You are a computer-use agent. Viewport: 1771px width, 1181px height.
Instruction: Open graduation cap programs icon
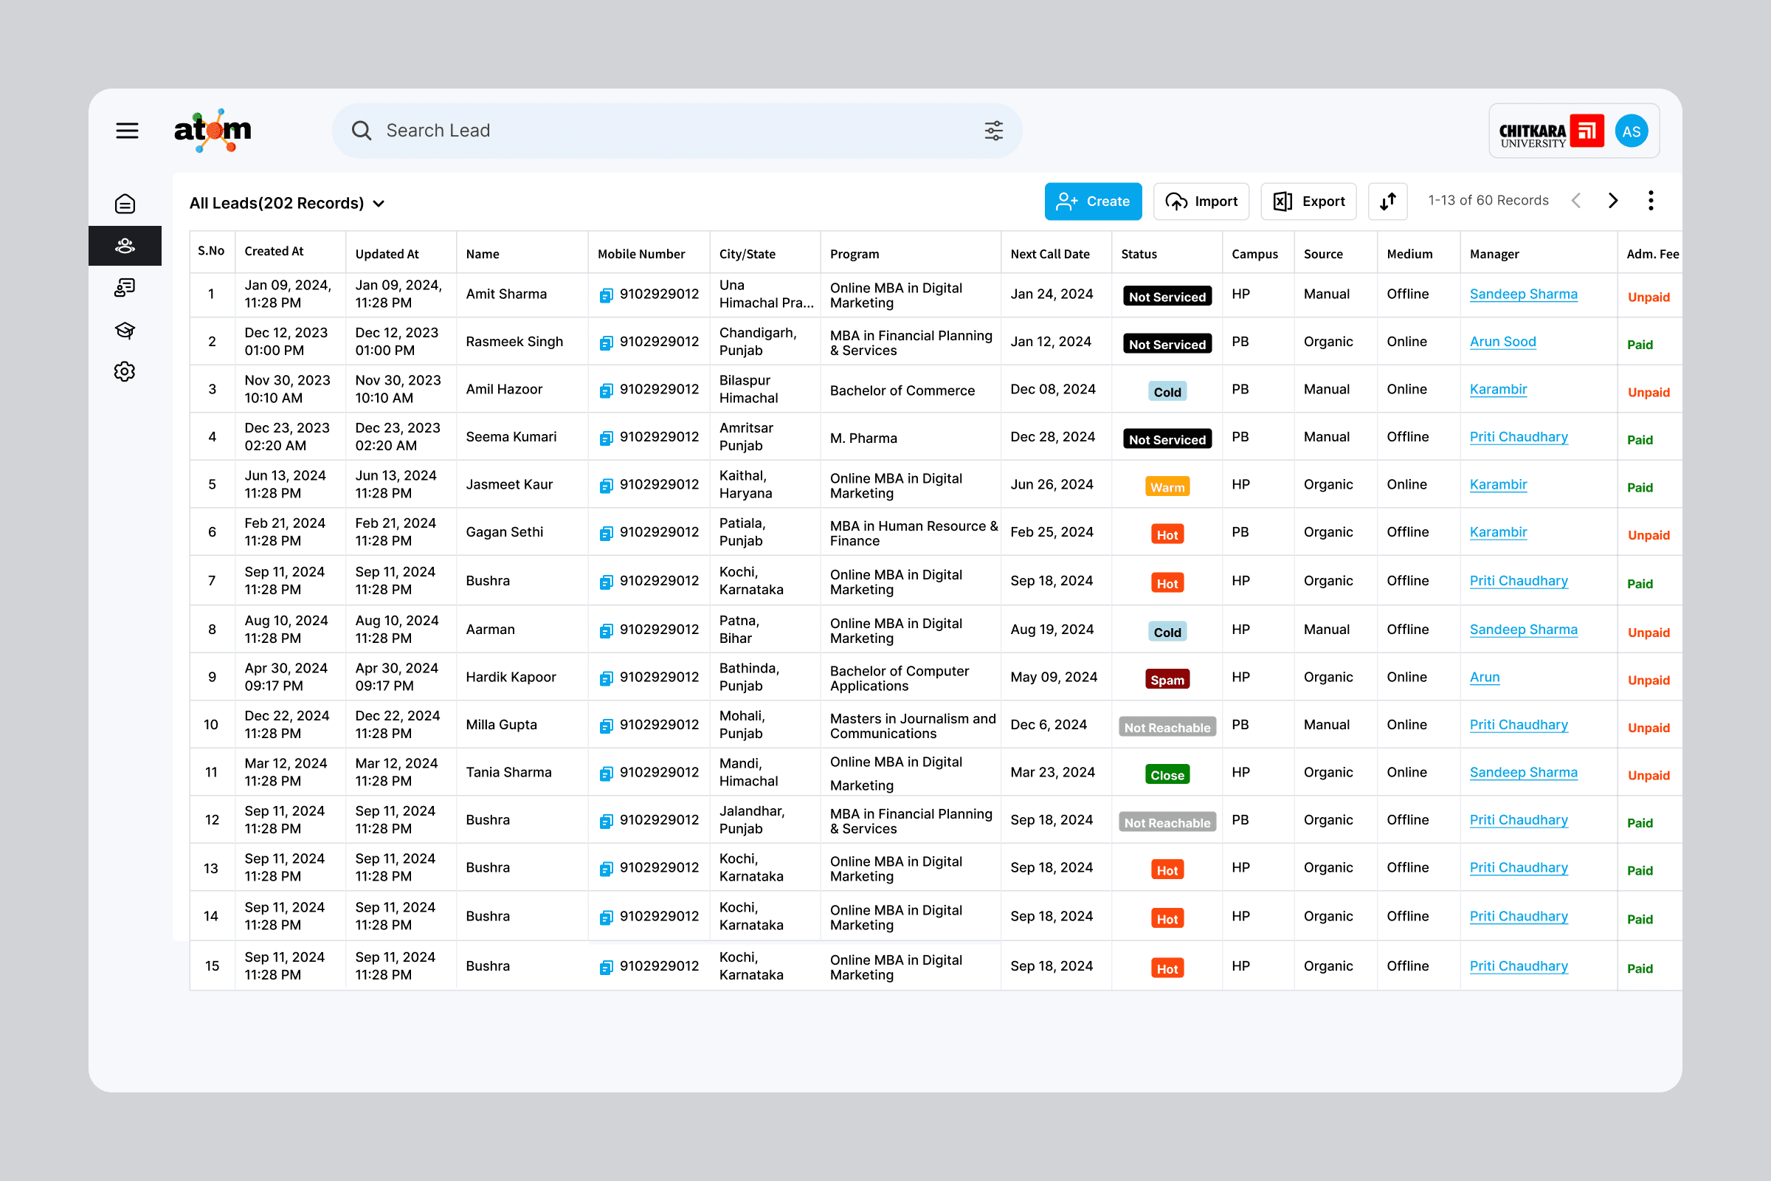pos(125,330)
